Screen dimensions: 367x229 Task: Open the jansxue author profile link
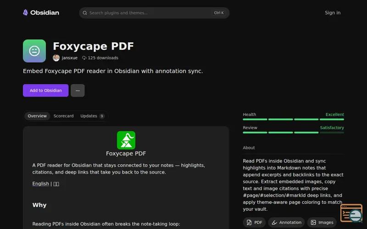coord(70,58)
